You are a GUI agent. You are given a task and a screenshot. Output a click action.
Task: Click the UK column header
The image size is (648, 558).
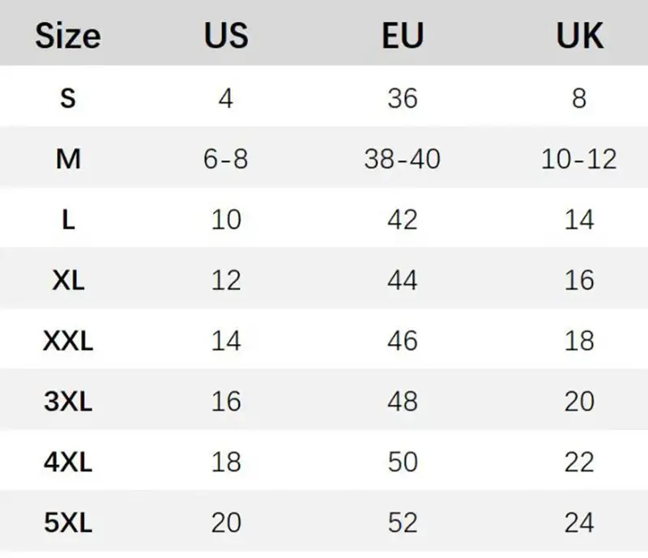pos(579,36)
